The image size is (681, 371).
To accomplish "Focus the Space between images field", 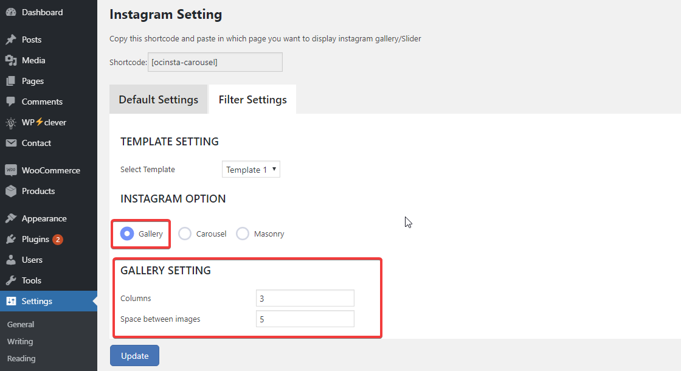I will [x=305, y=319].
